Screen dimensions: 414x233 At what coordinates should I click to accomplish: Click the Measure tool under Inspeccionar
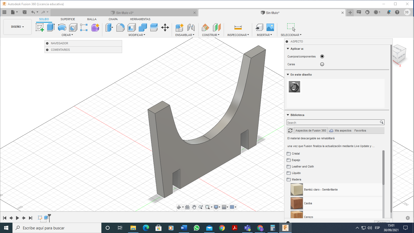point(238,27)
